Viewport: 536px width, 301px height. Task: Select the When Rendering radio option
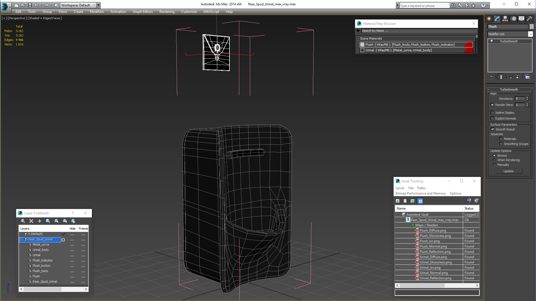click(x=494, y=160)
